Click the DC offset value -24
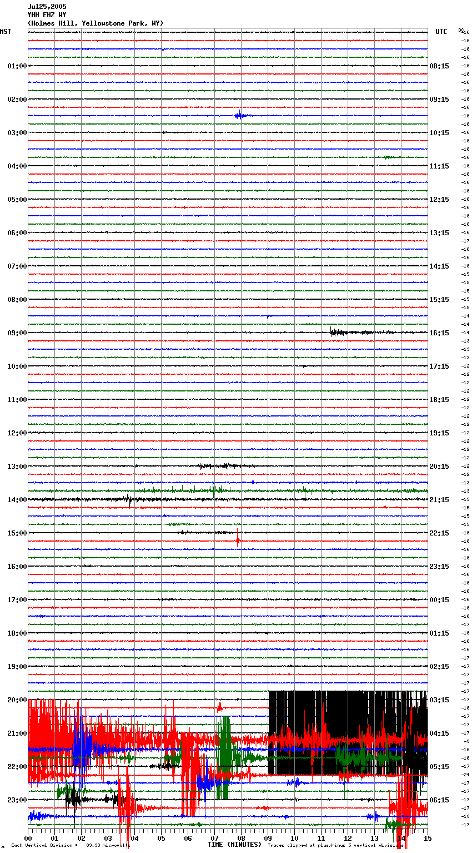This screenshot has height=853, width=472. click(x=466, y=775)
